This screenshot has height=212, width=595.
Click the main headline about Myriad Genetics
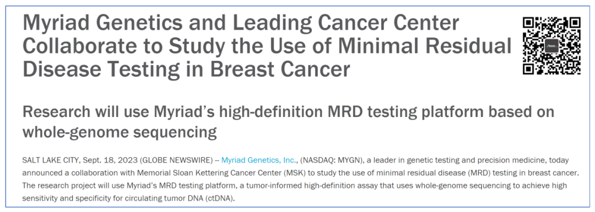coord(267,47)
